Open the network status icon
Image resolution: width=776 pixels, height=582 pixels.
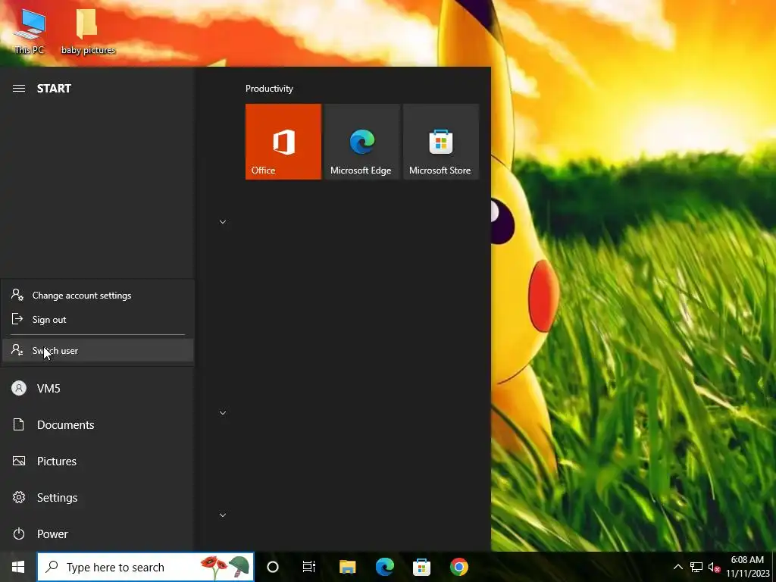(x=696, y=567)
